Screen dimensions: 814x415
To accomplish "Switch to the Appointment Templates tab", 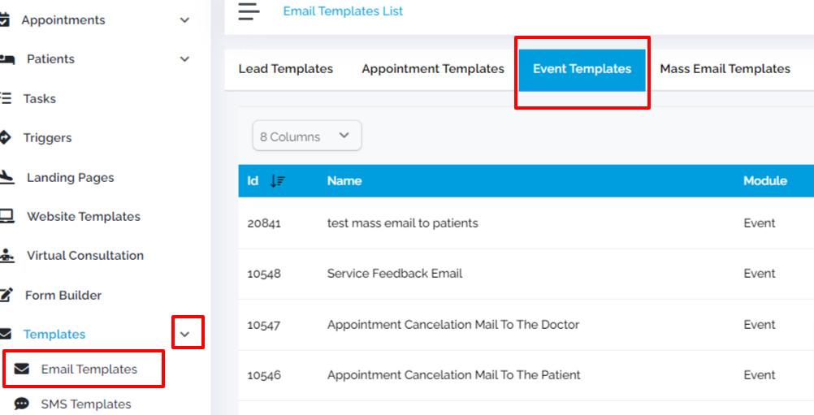I will [x=433, y=69].
